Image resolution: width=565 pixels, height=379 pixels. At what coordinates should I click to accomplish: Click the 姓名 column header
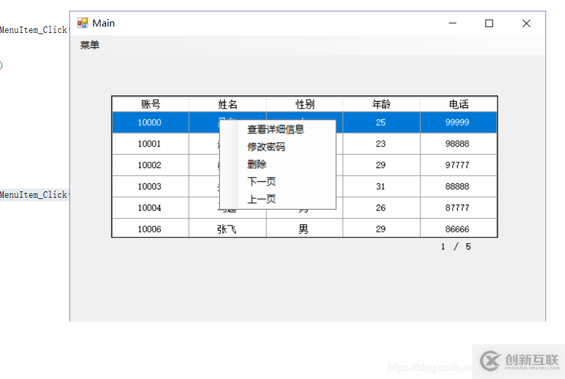227,104
